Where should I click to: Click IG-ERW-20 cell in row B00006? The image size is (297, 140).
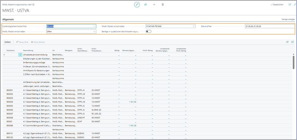click(x=96, y=110)
